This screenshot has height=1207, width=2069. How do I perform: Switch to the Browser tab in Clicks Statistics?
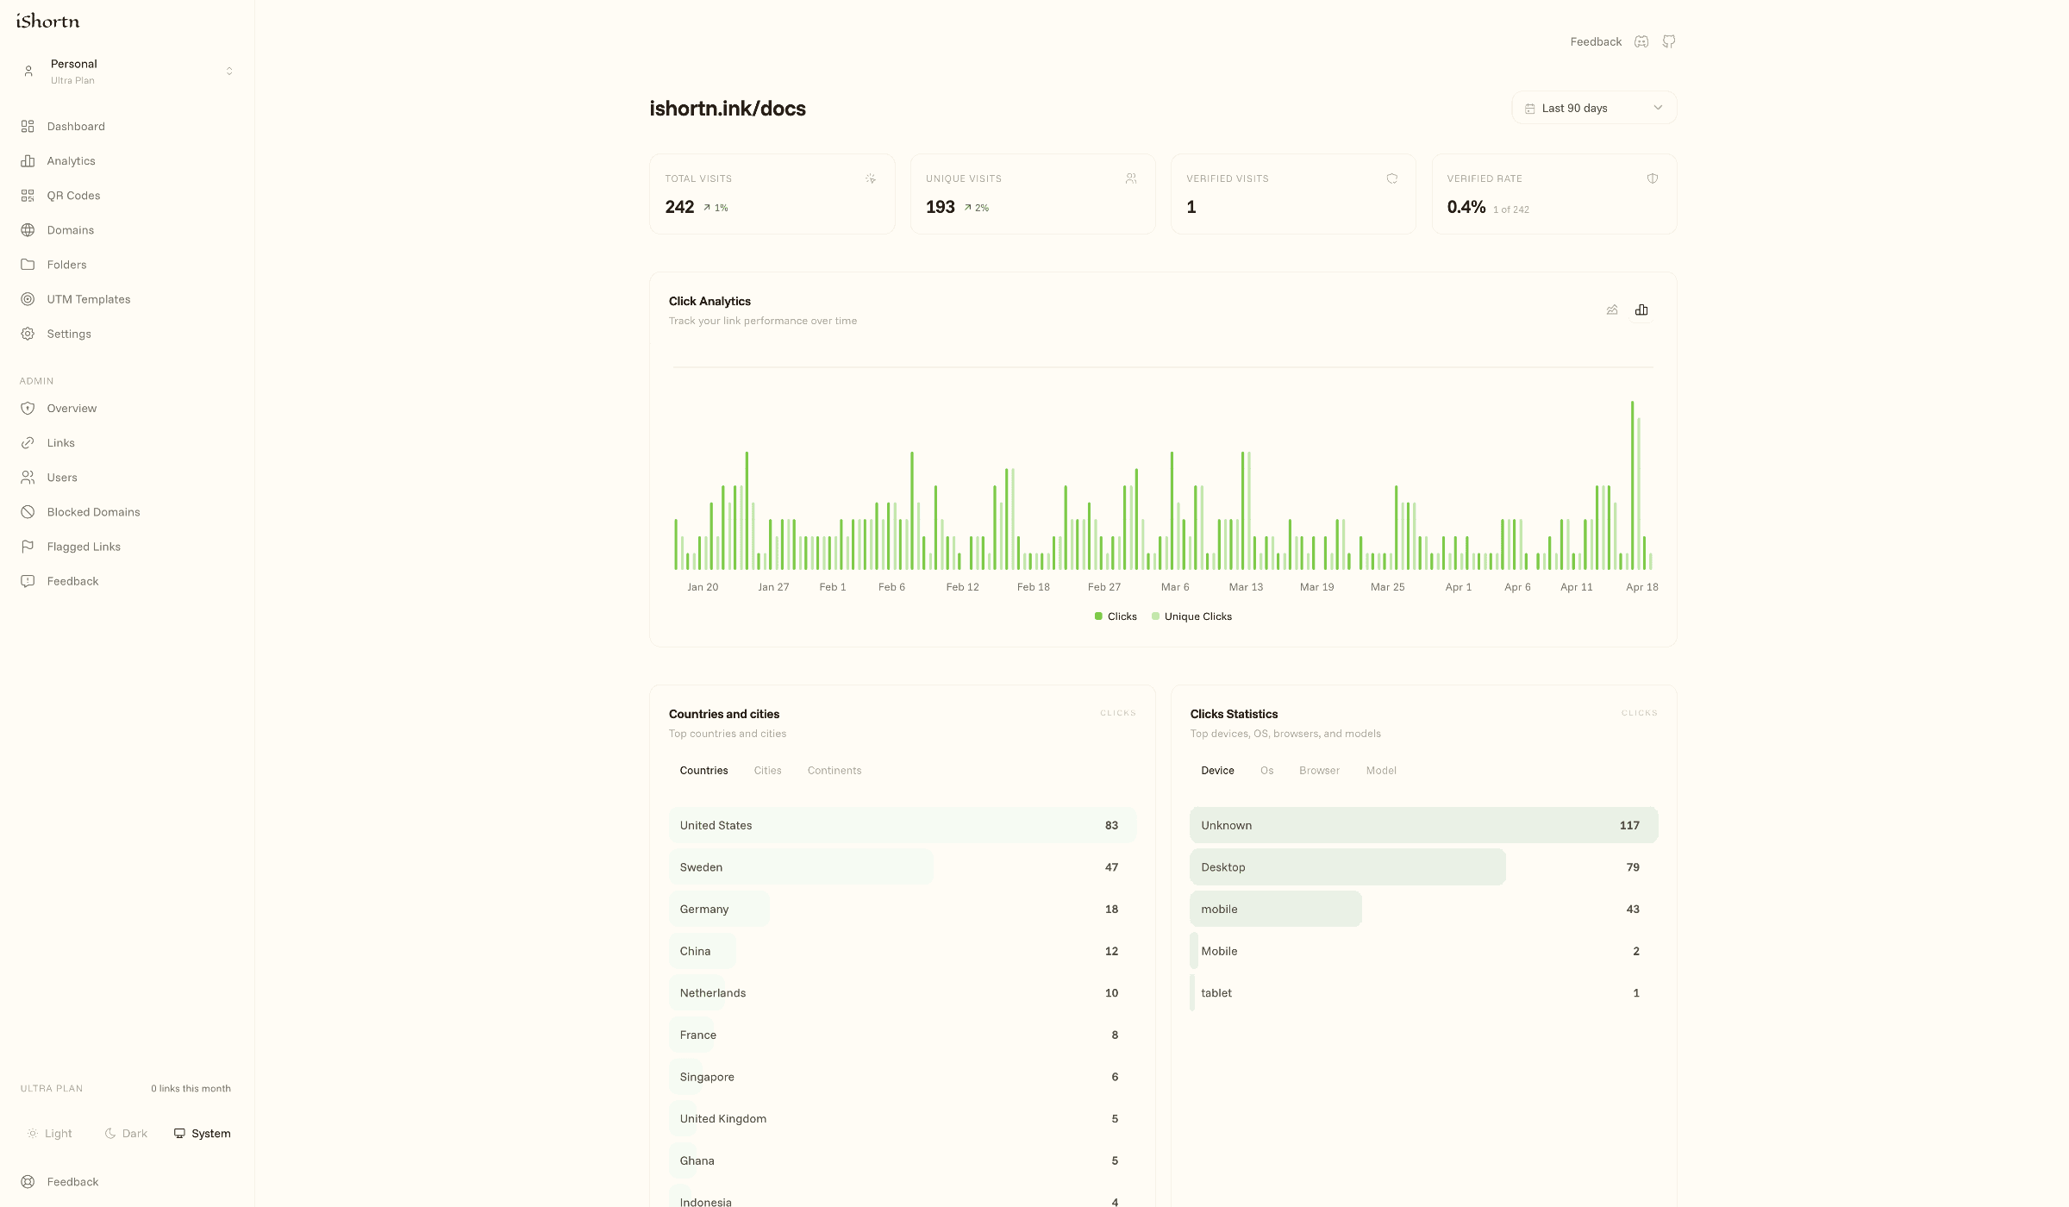tap(1318, 770)
